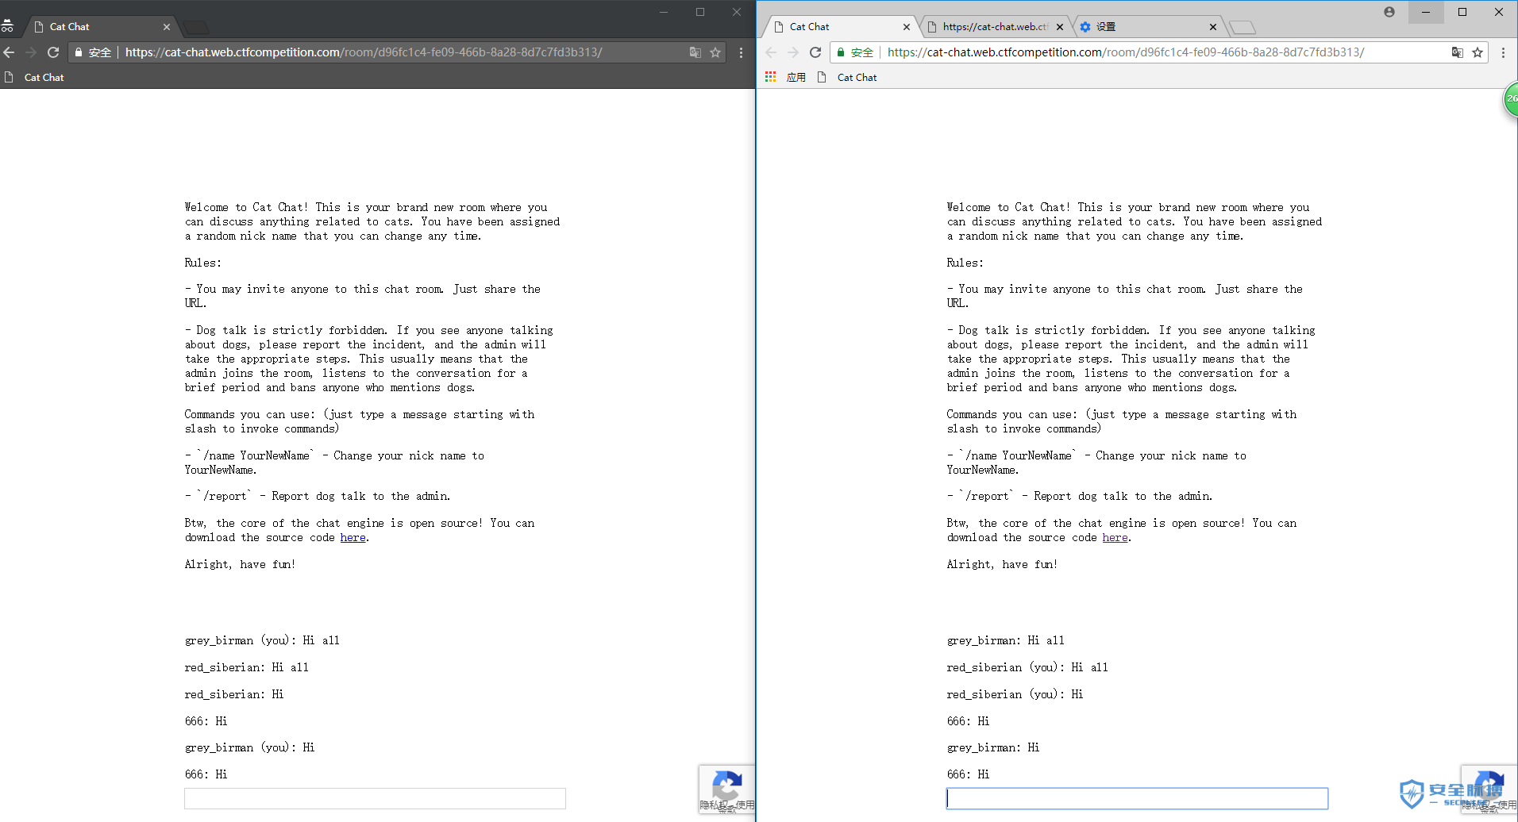Switch to https://cat-chat.web.ctf tab
This screenshot has height=822, width=1518.
tap(994, 27)
